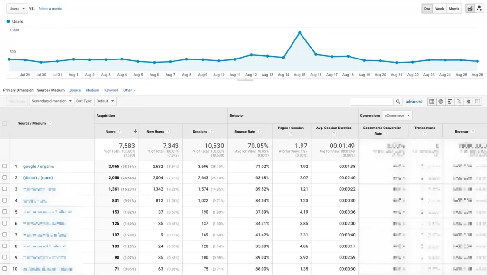Click into the table search field
Image resolution: width=487 pixels, height=275 pixels.
[372, 101]
